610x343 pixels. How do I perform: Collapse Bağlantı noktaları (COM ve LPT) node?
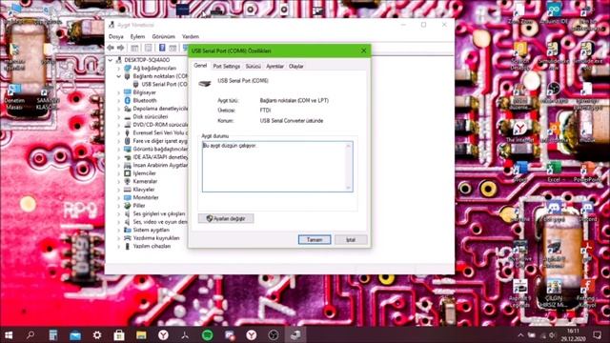coord(119,76)
